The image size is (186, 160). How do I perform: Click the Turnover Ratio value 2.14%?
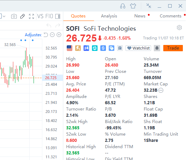[72, 115]
